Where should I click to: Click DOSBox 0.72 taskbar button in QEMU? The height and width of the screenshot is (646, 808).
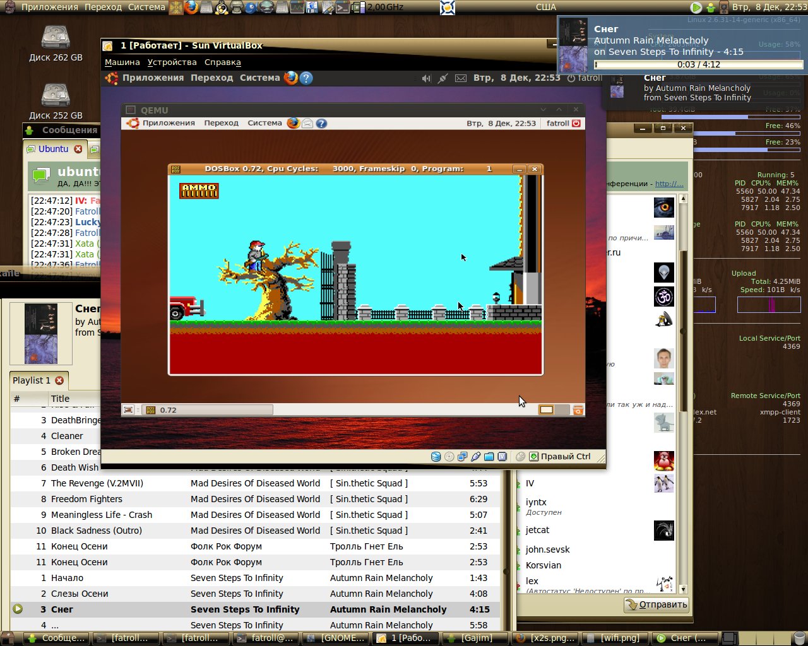pyautogui.click(x=207, y=410)
